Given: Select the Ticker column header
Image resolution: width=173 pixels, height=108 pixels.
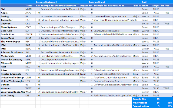Looking at the screenshot, I should [29, 6].
